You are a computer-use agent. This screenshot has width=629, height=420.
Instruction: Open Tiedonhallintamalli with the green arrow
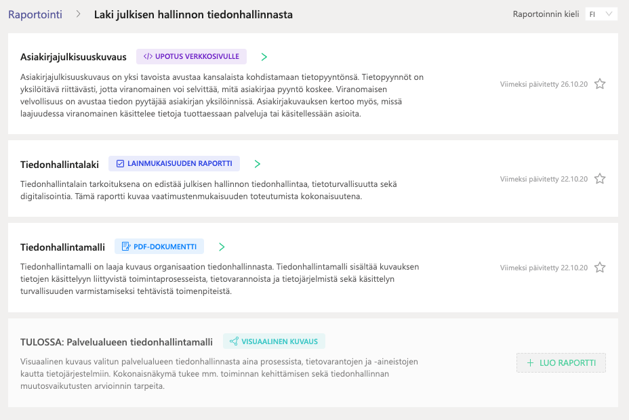pos(222,247)
